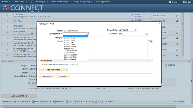Select radio button for first Offer Letter row
The height and width of the screenshot is (108, 193).
pyautogui.click(x=7, y=15)
